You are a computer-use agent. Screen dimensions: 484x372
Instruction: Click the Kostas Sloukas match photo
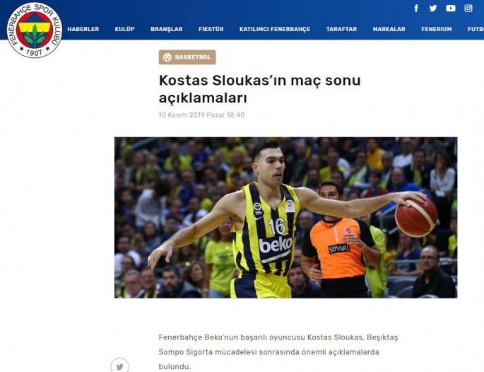pyautogui.click(x=286, y=218)
